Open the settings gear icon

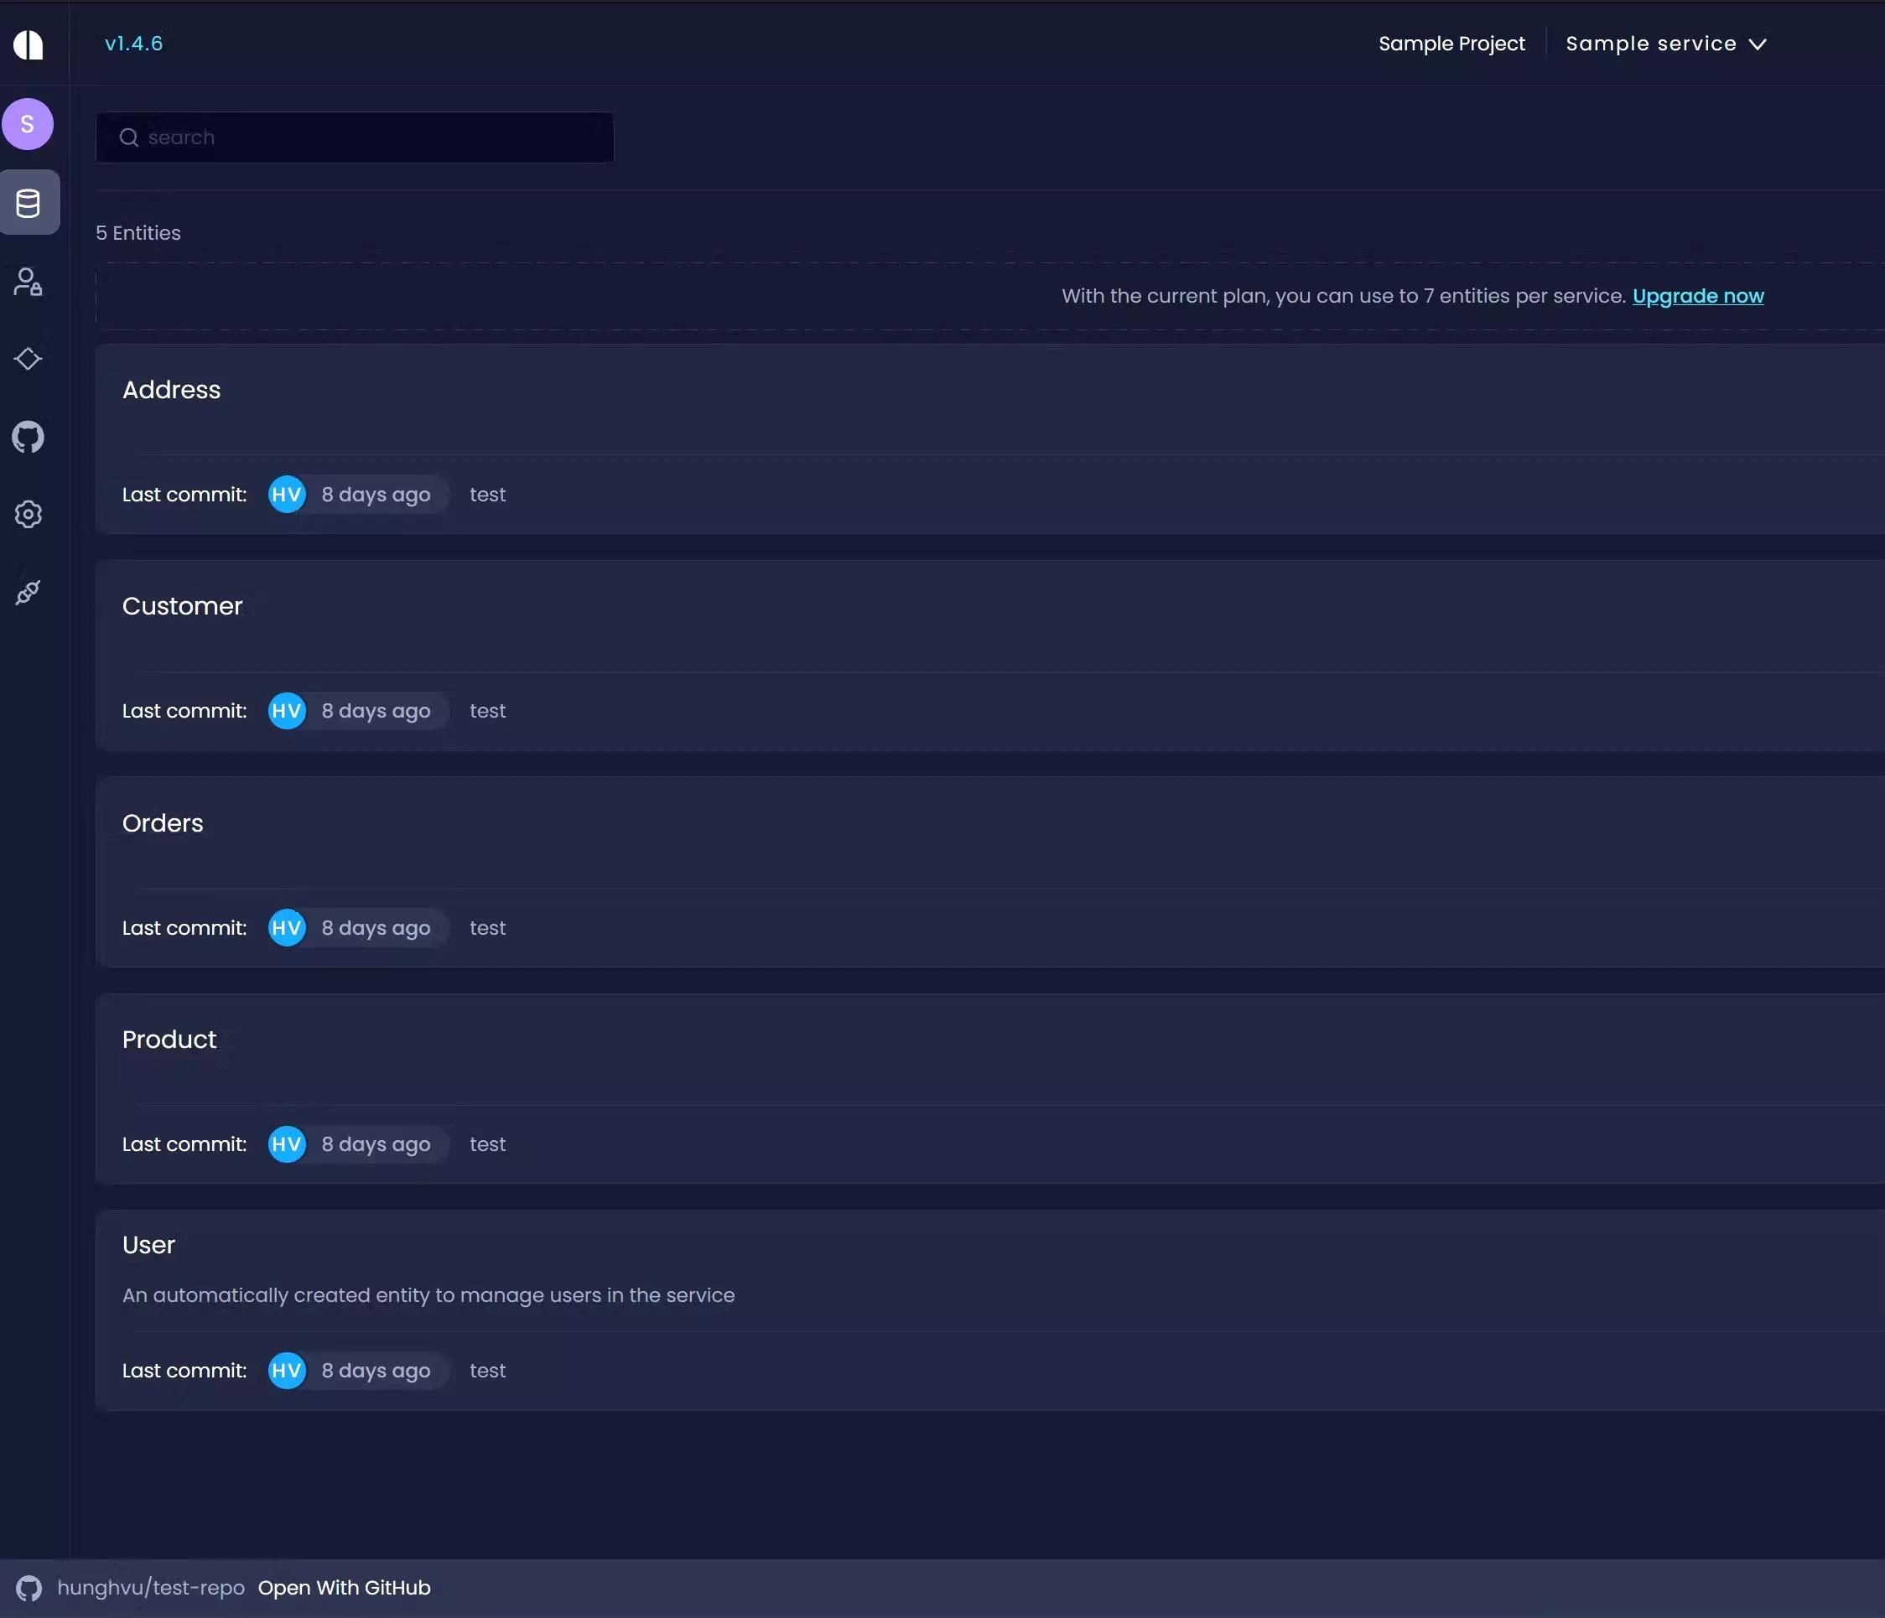pyautogui.click(x=29, y=515)
